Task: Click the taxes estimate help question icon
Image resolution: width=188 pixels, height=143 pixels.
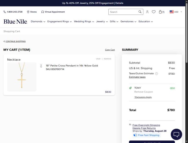Action: (157, 73)
